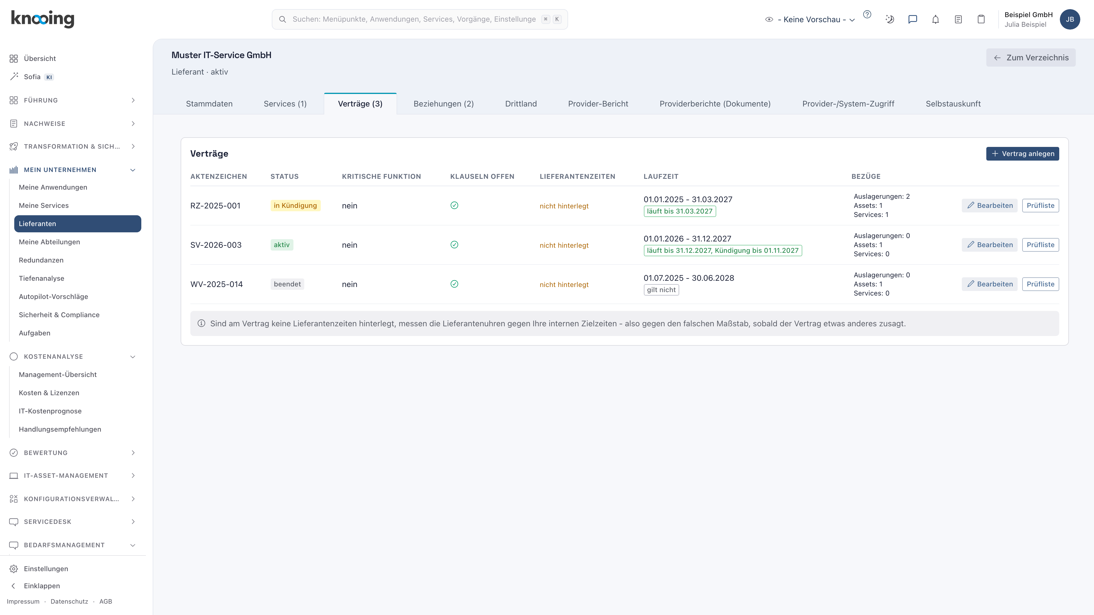This screenshot has height=615, width=1094.
Task: Click the knooing logo
Action: tap(42, 19)
